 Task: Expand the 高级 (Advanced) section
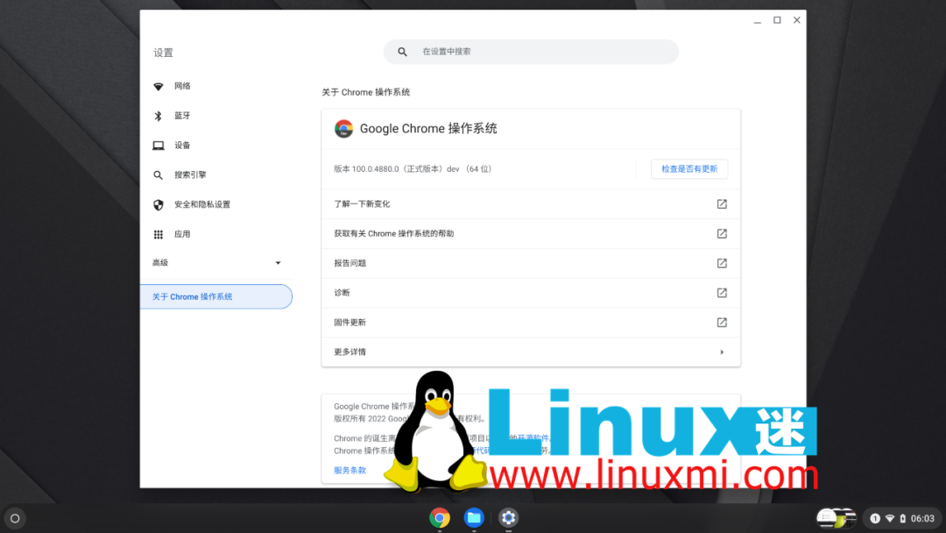216,262
